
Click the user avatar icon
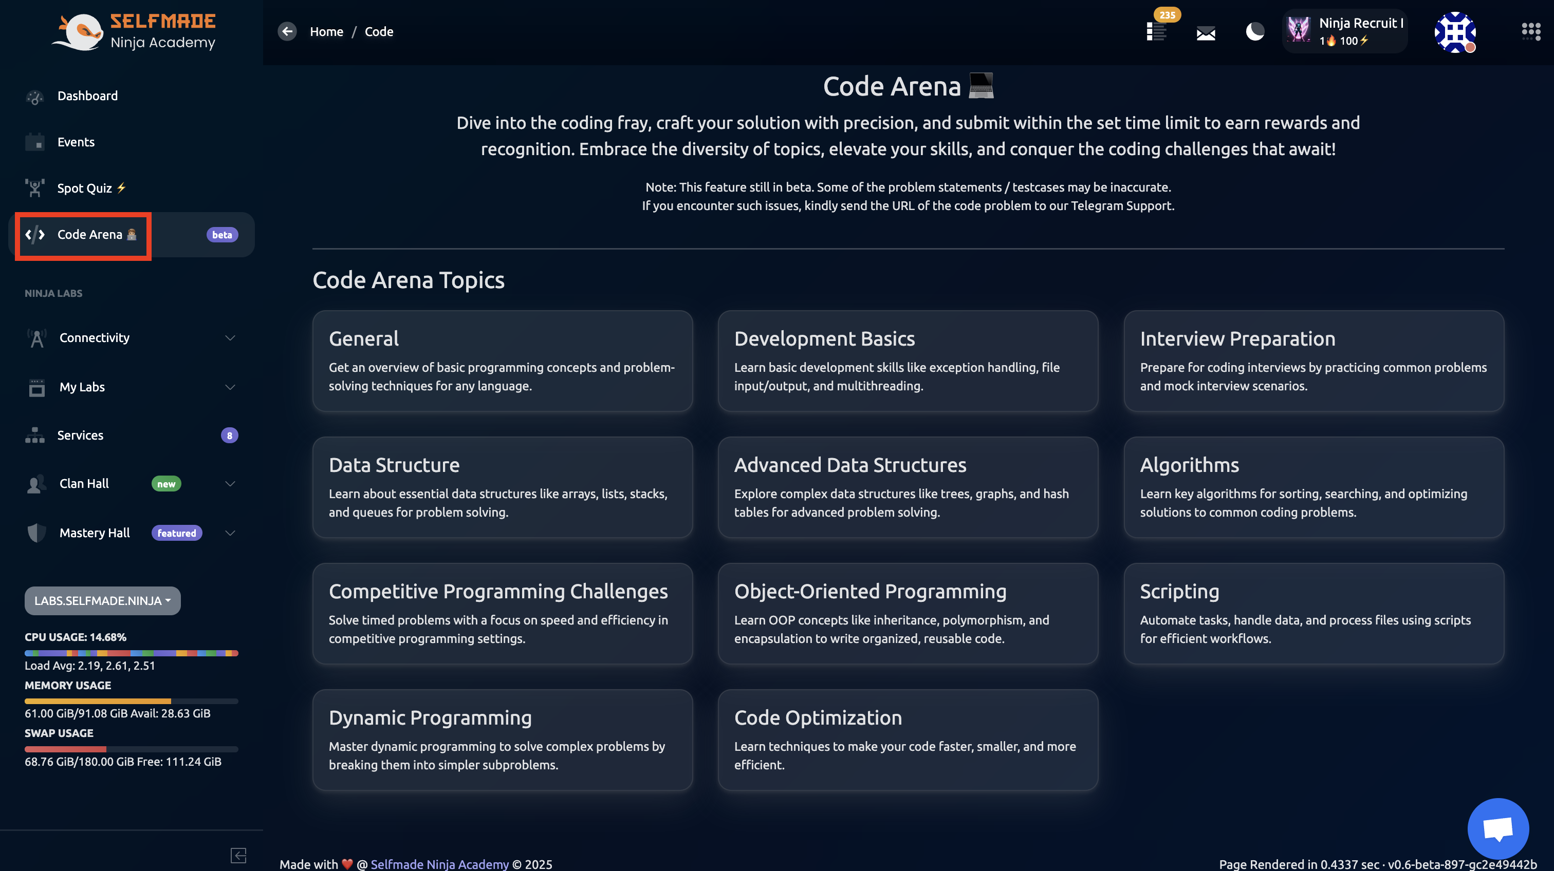1454,32
